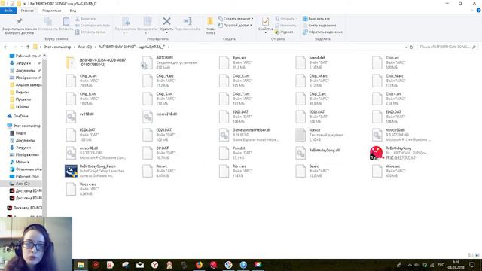Image resolution: width=482 pixels, height=271 pixels.
Task: Select the Pan.dat file
Action: click(x=235, y=153)
